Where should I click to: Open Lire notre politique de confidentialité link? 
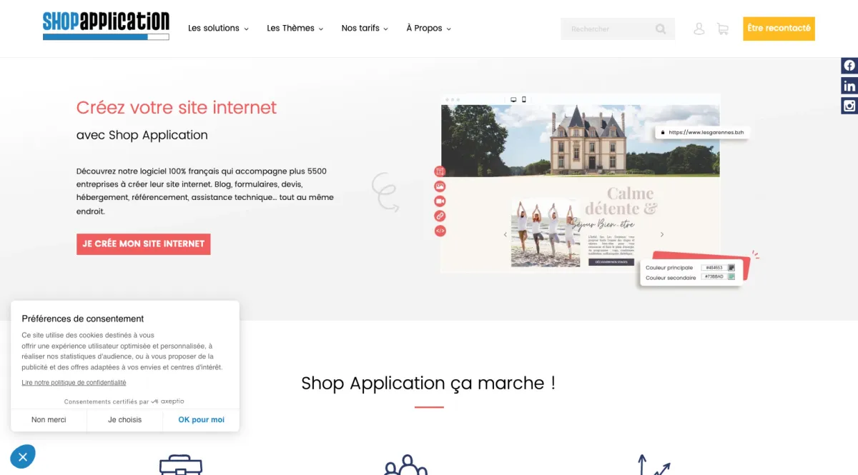click(74, 383)
